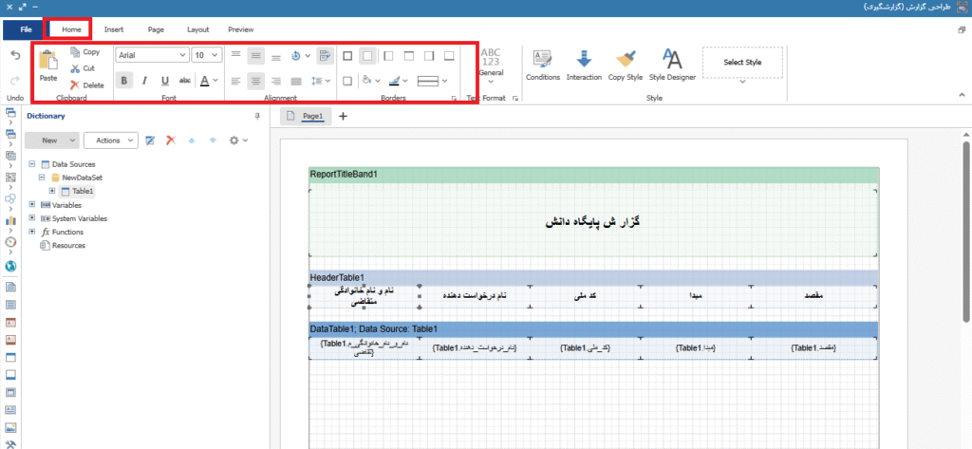Click the edit icon in Dictionary toolbar
The width and height of the screenshot is (972, 449).
point(149,140)
